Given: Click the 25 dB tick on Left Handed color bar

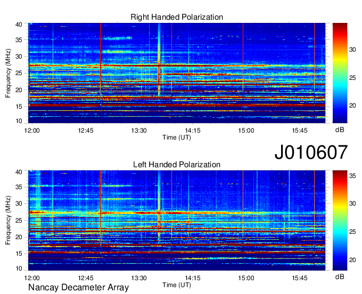Looking at the screenshot, I should [352, 232].
